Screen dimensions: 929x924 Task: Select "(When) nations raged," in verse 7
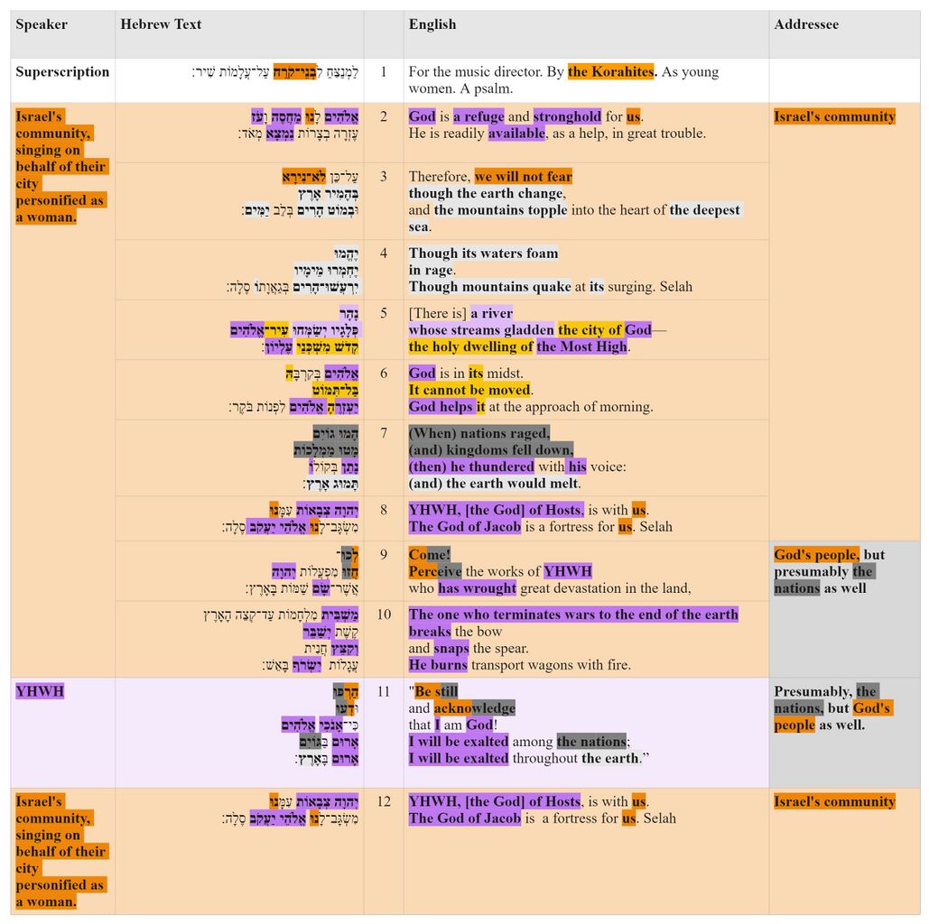(x=478, y=434)
